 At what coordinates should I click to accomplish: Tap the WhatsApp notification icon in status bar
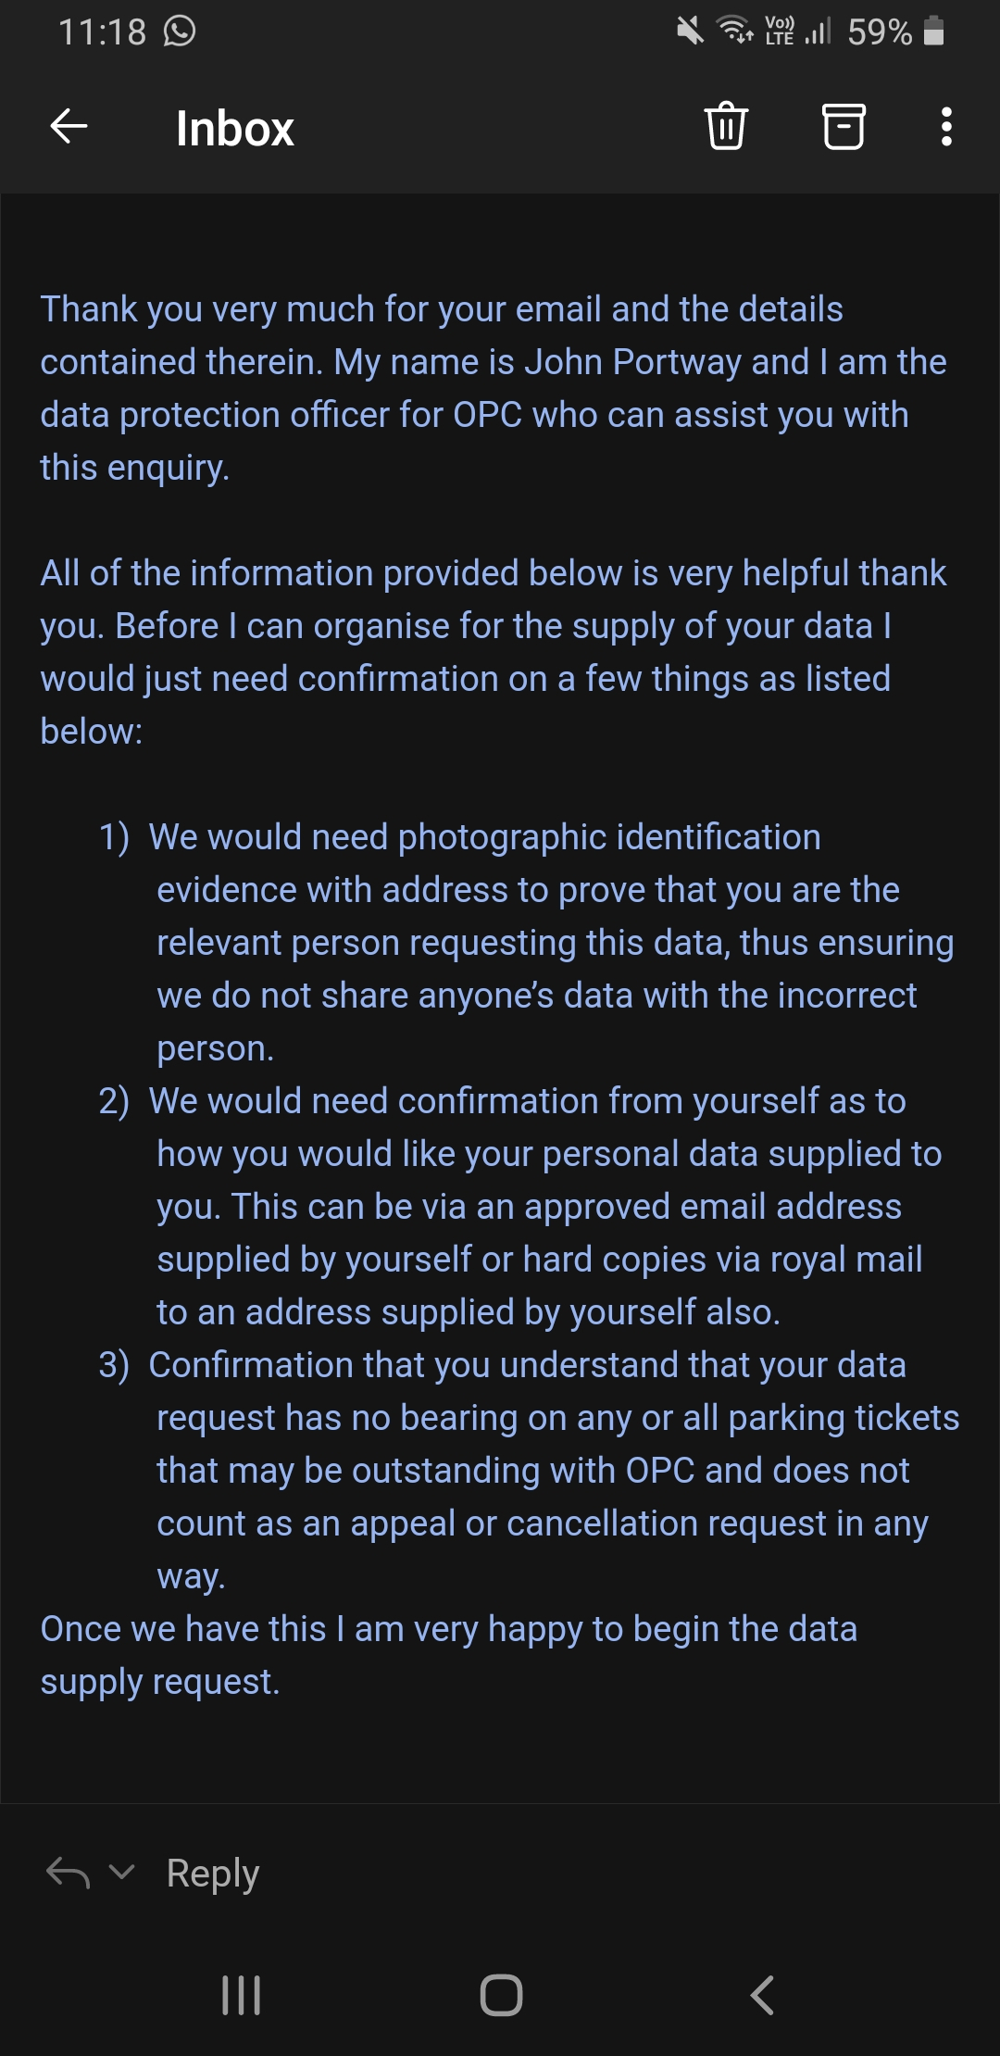(x=180, y=31)
